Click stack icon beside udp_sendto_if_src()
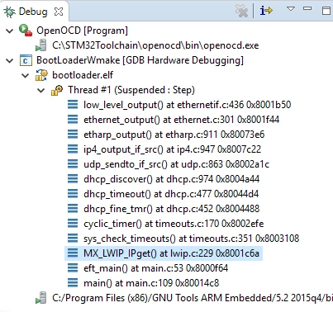The height and width of the screenshot is (312, 333). 73,164
